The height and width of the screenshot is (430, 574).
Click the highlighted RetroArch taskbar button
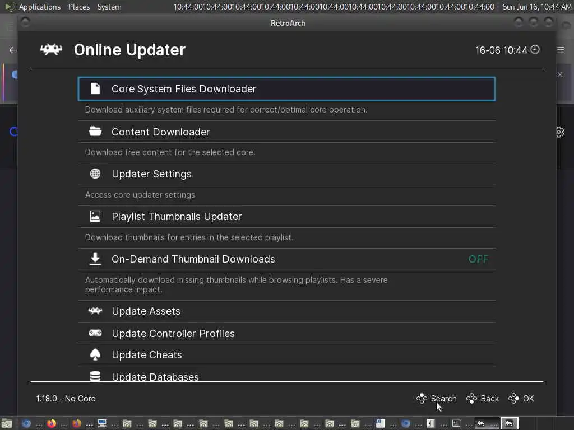point(509,423)
